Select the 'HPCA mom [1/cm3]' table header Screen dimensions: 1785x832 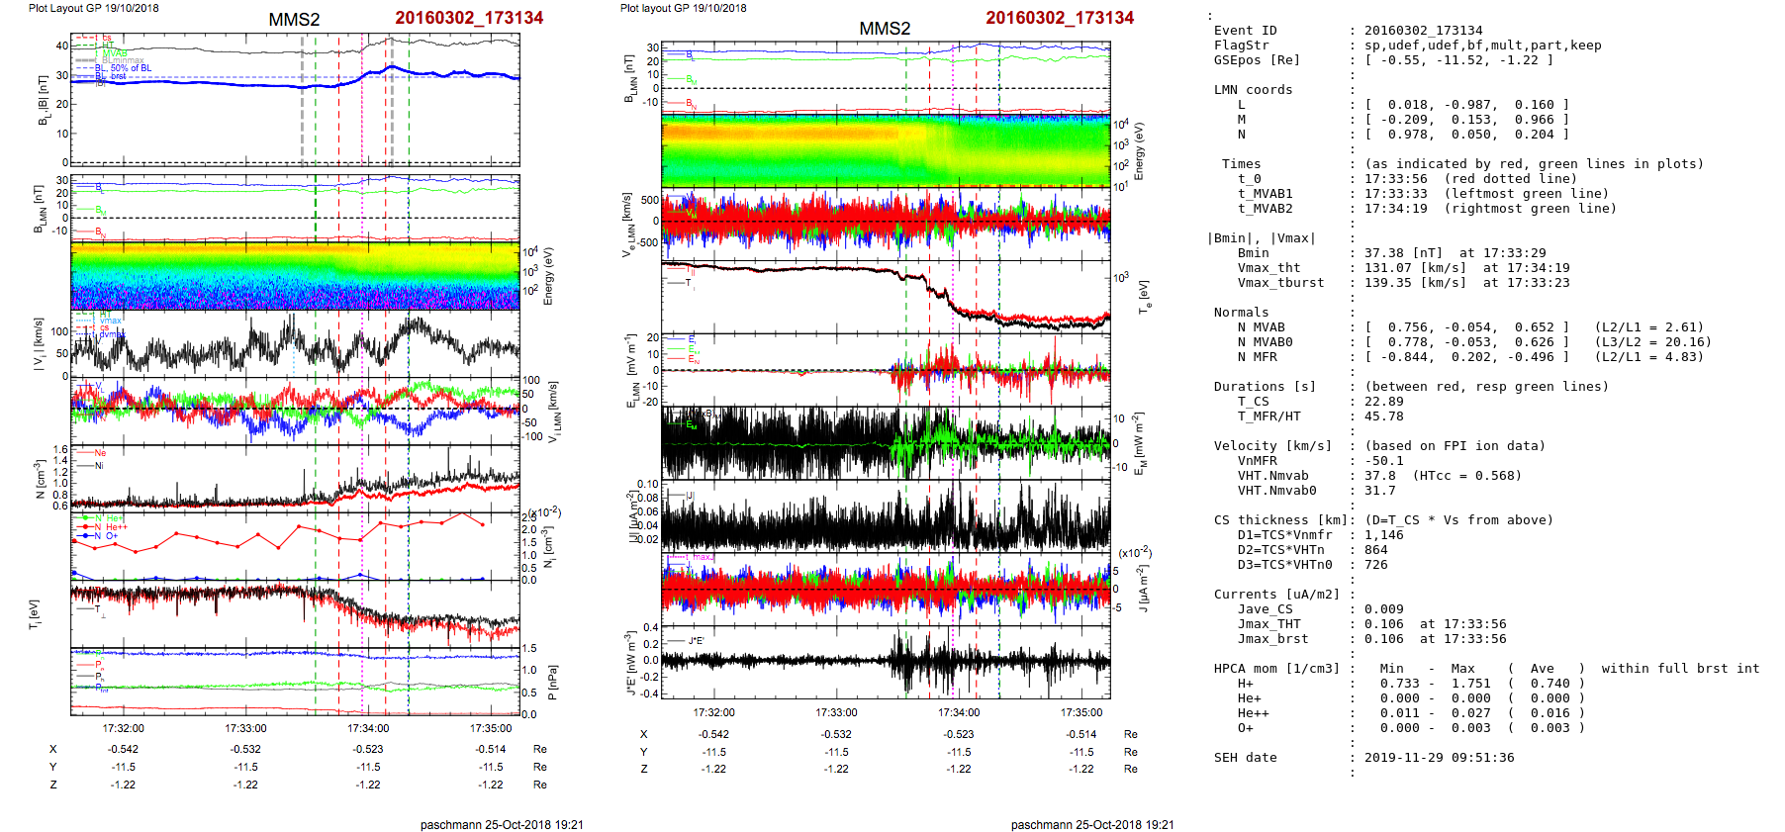click(1276, 669)
